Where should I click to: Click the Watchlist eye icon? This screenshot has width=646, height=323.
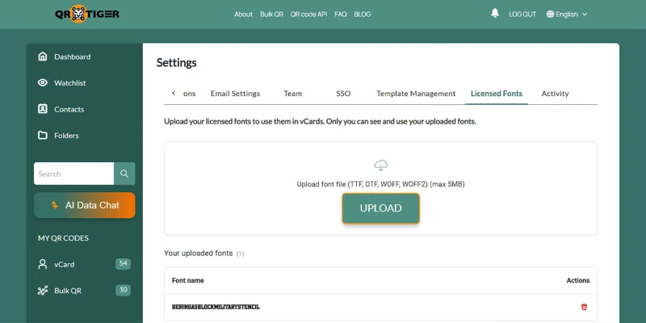(x=43, y=83)
